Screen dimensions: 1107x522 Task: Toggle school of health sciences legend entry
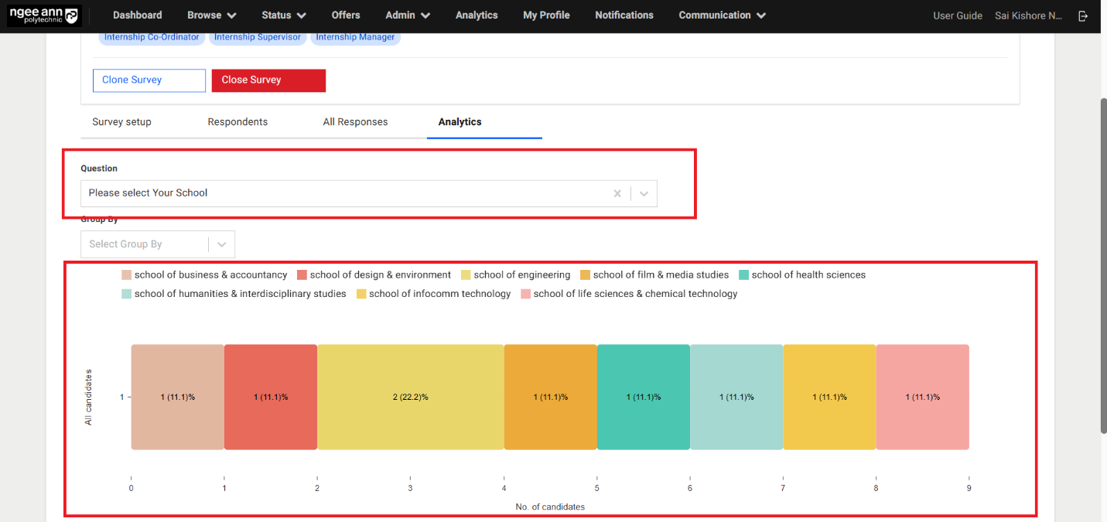802,275
